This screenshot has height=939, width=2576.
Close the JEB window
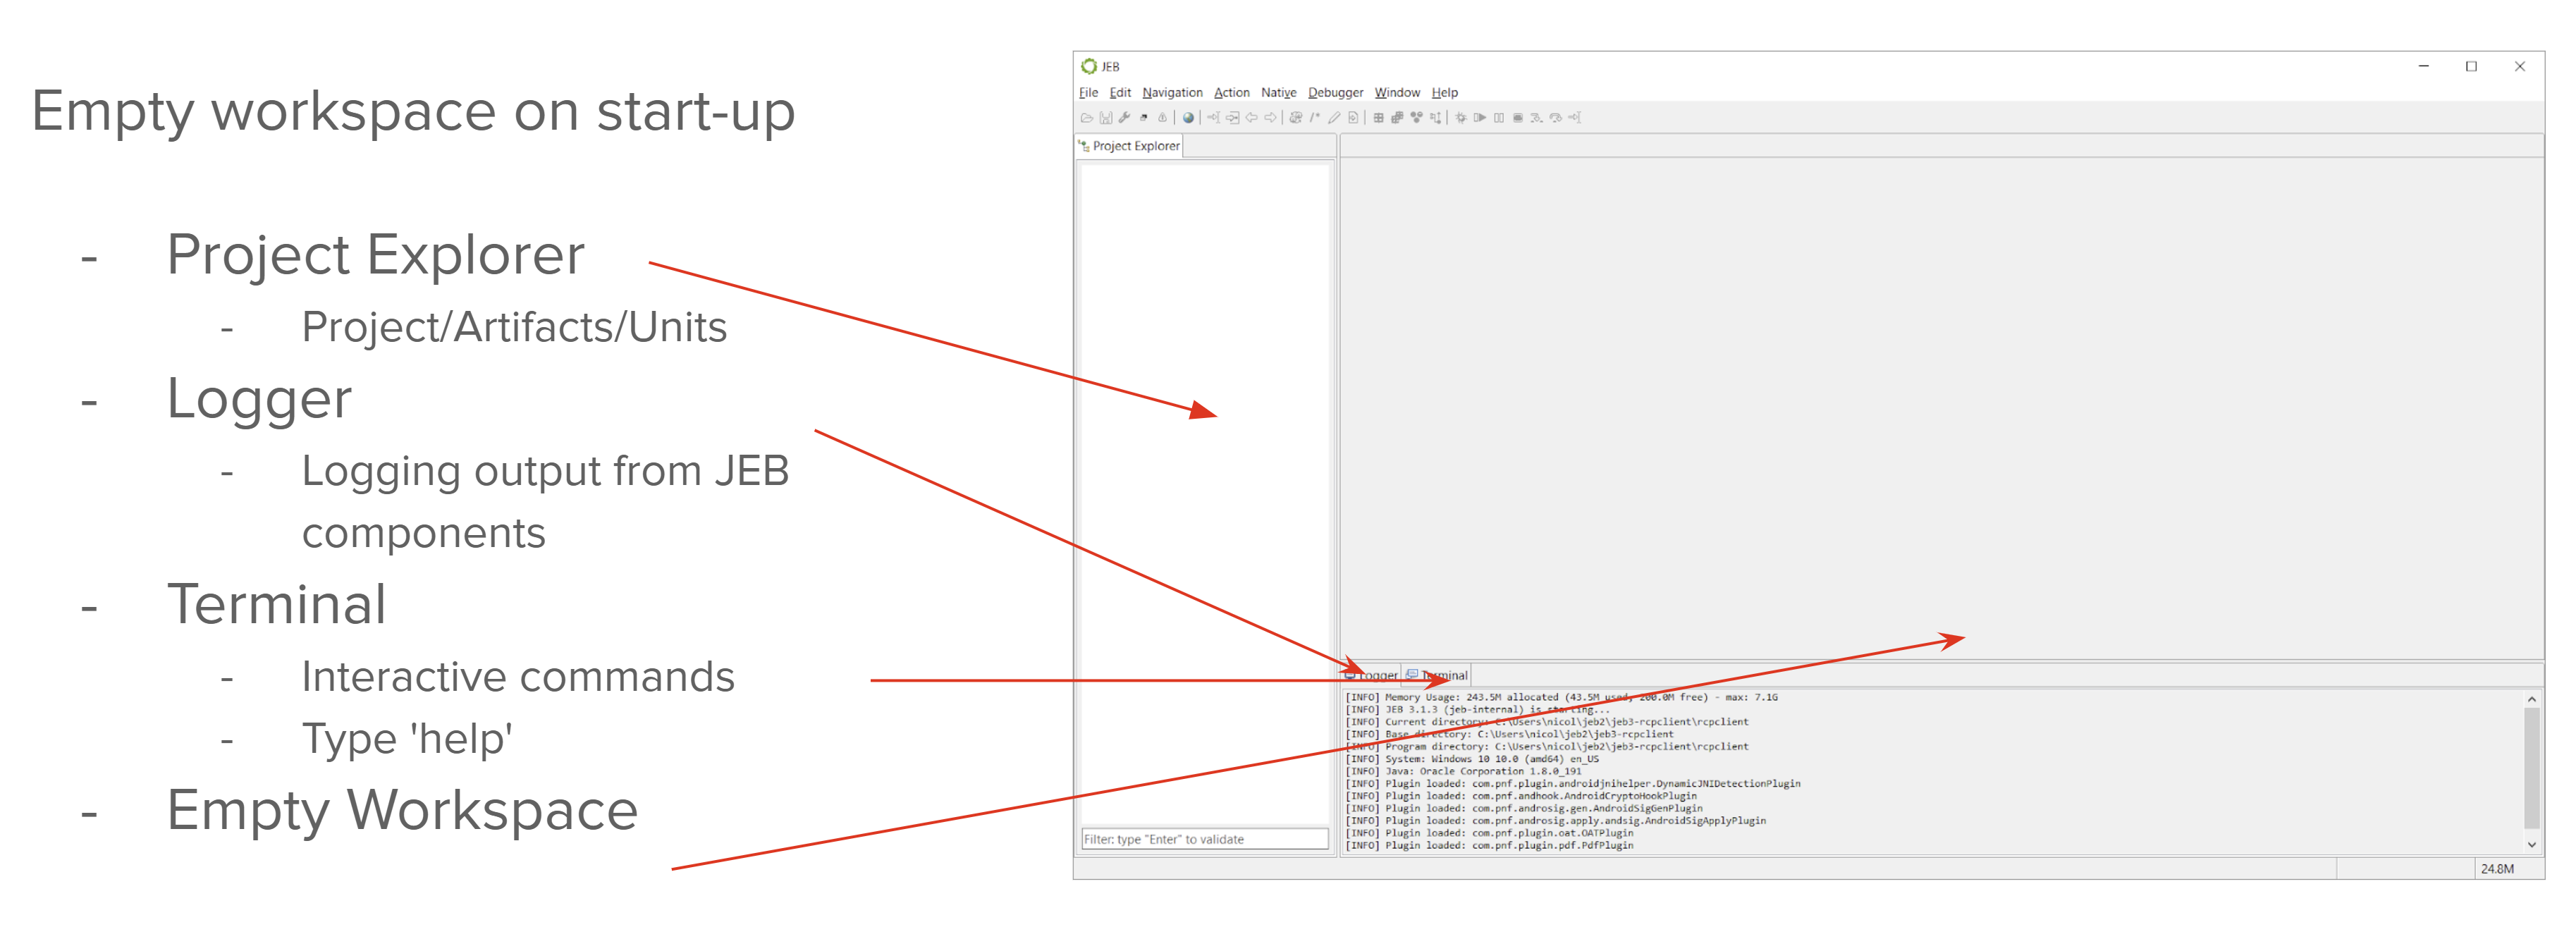pos(2519,66)
